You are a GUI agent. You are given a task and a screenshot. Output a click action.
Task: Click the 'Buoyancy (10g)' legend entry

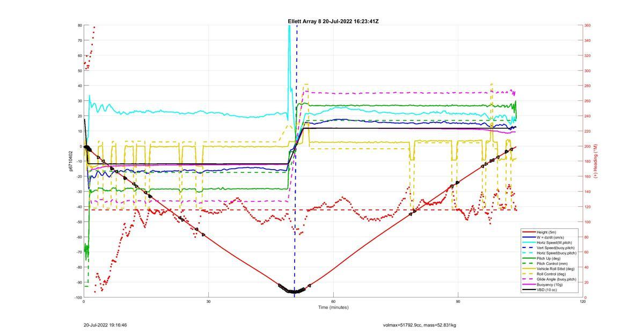click(548, 285)
